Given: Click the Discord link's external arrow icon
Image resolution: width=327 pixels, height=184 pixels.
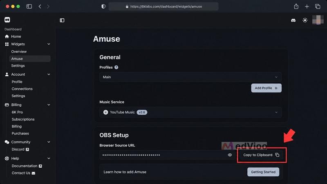Looking at the screenshot, I should click(27, 149).
